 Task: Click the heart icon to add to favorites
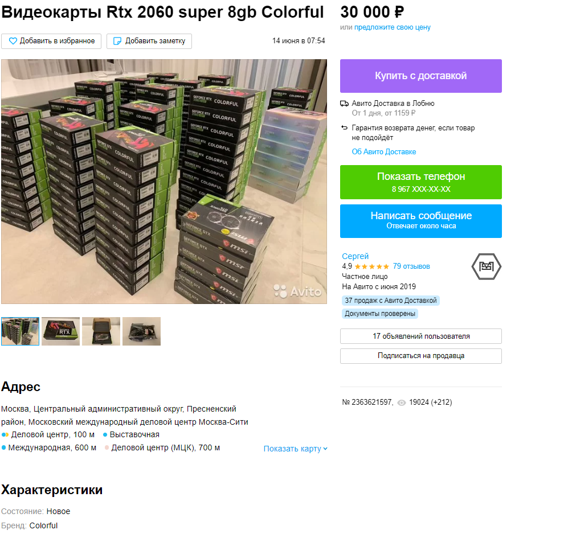point(13,41)
